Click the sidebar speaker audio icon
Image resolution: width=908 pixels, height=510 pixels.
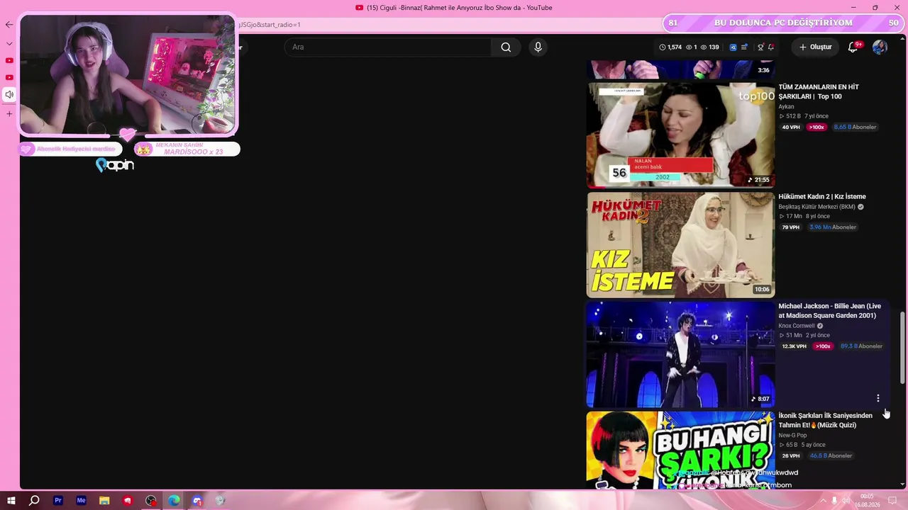[x=9, y=94]
